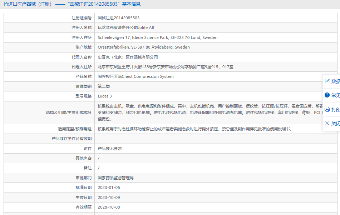Click agent address starting with 北京市东城区王府井大街
Viewport: 340px width, 215px height.
pos(166,67)
